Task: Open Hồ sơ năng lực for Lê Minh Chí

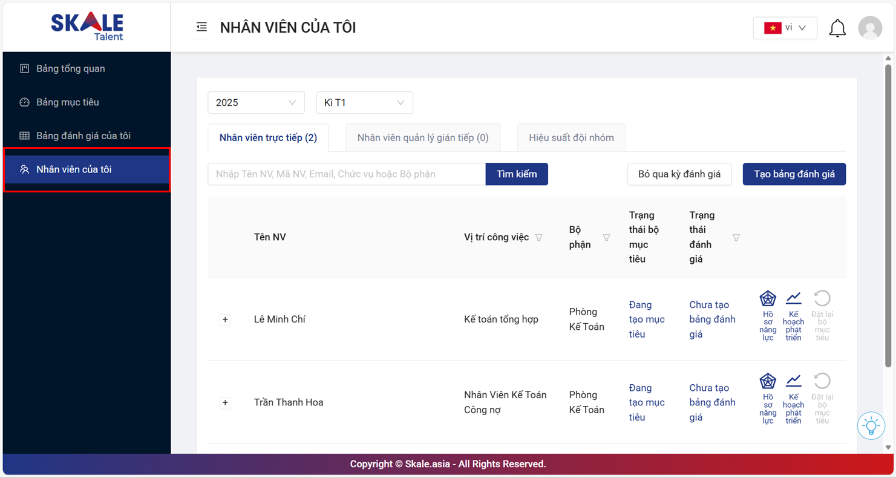Action: point(768,315)
